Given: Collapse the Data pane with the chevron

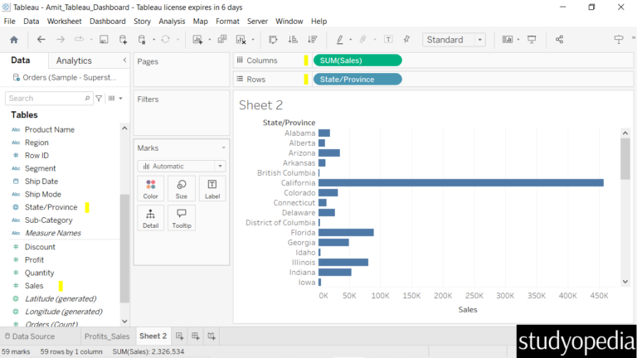Looking at the screenshot, I should tap(124, 60).
